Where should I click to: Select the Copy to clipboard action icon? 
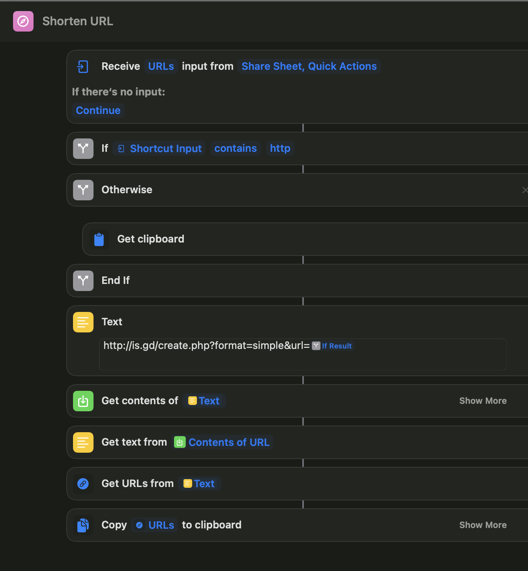(x=83, y=525)
